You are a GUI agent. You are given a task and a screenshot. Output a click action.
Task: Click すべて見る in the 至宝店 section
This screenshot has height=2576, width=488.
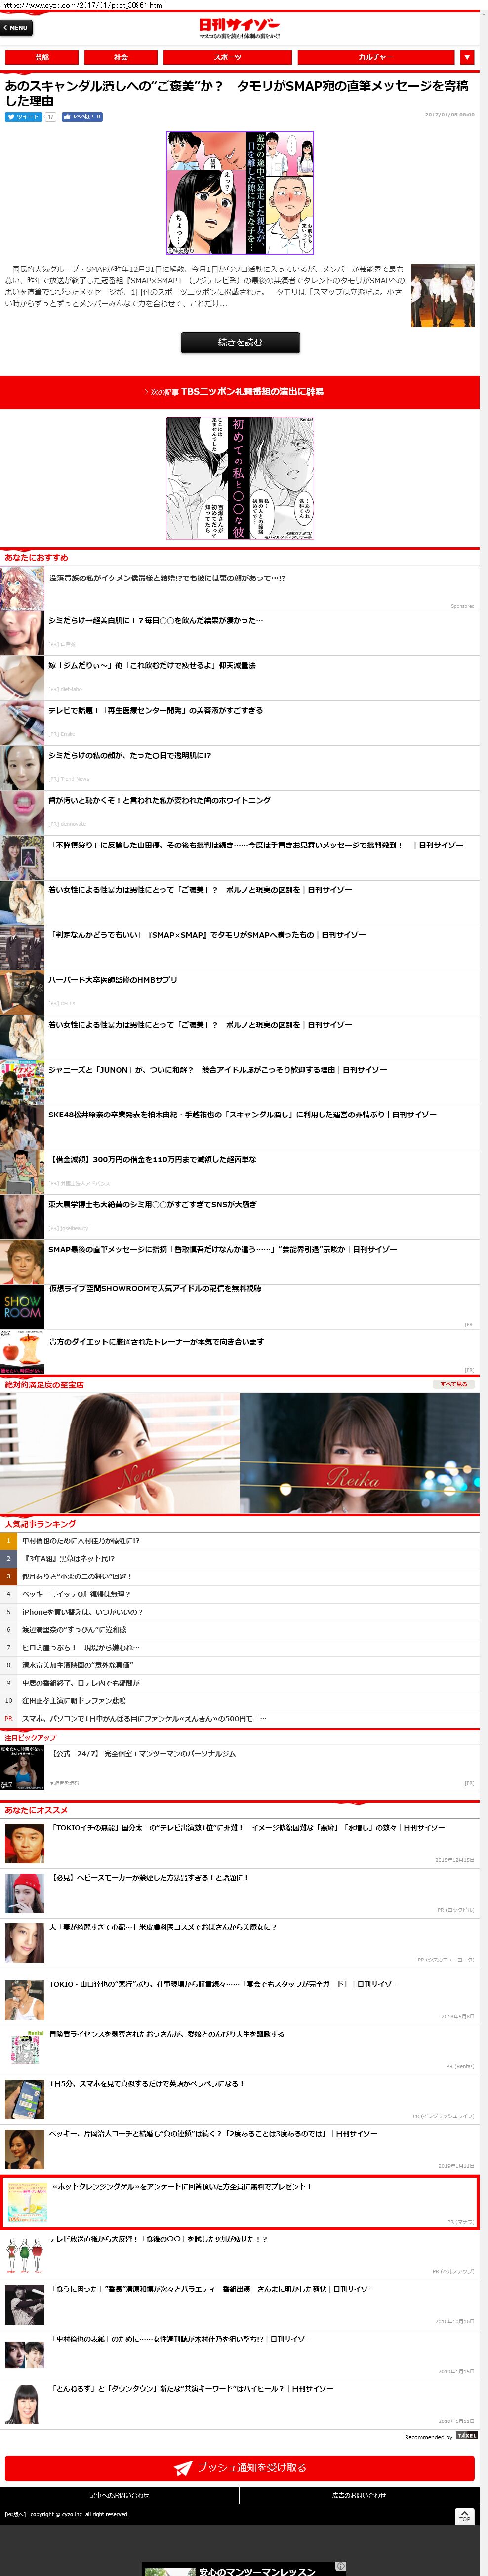point(454,1384)
